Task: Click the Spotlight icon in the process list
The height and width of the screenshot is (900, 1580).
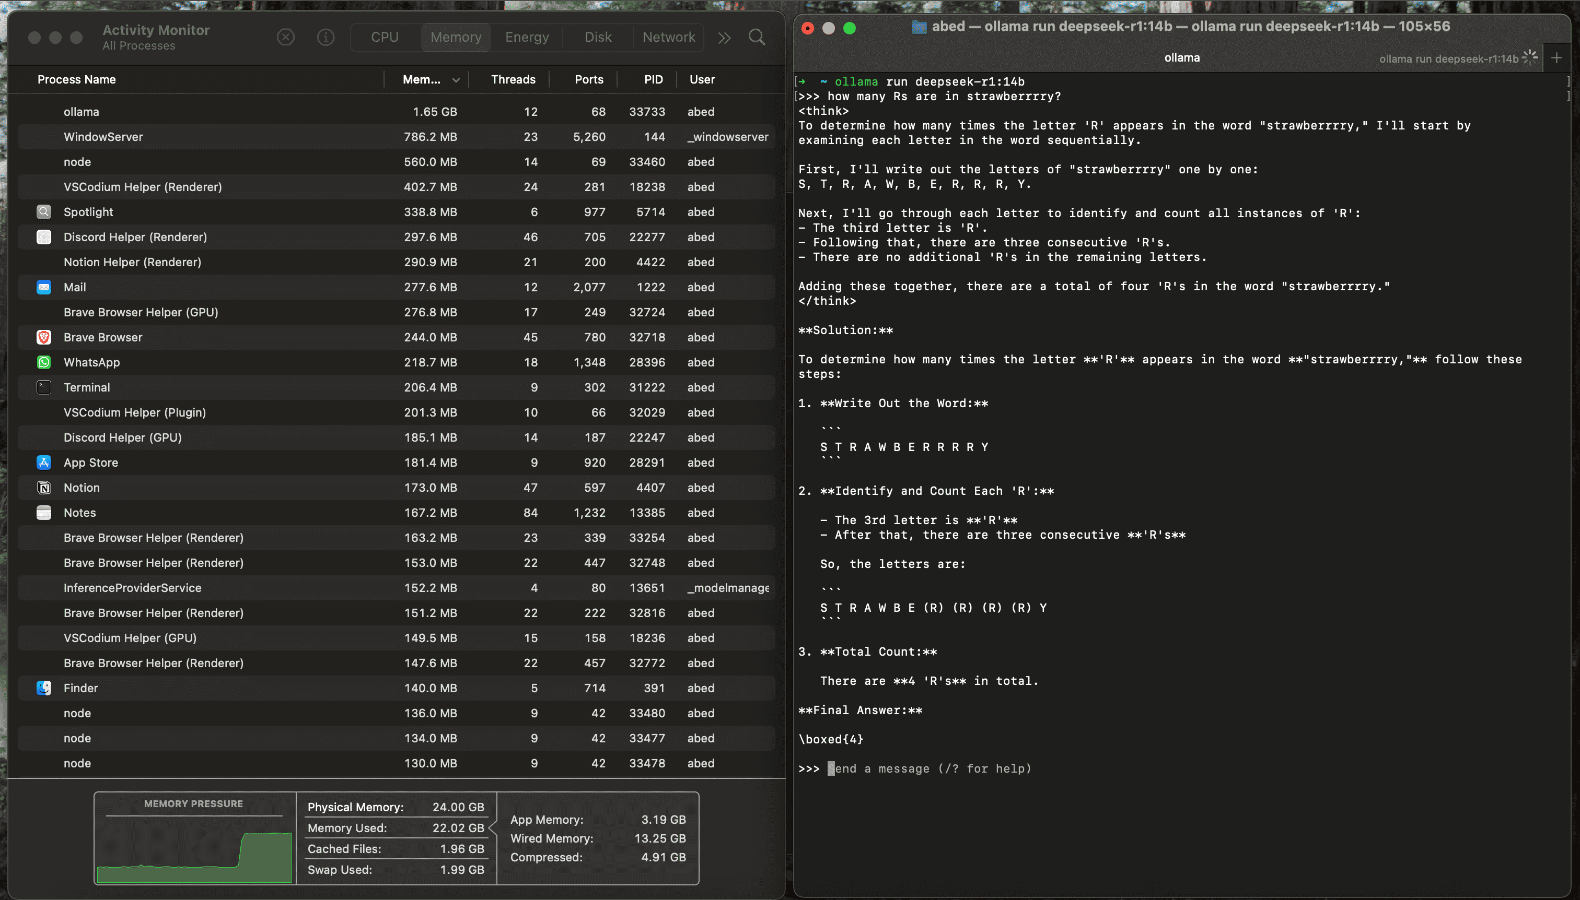Action: pyautogui.click(x=43, y=211)
